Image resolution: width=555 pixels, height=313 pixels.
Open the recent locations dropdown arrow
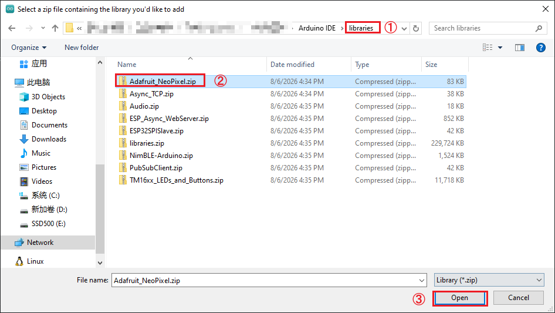43,28
